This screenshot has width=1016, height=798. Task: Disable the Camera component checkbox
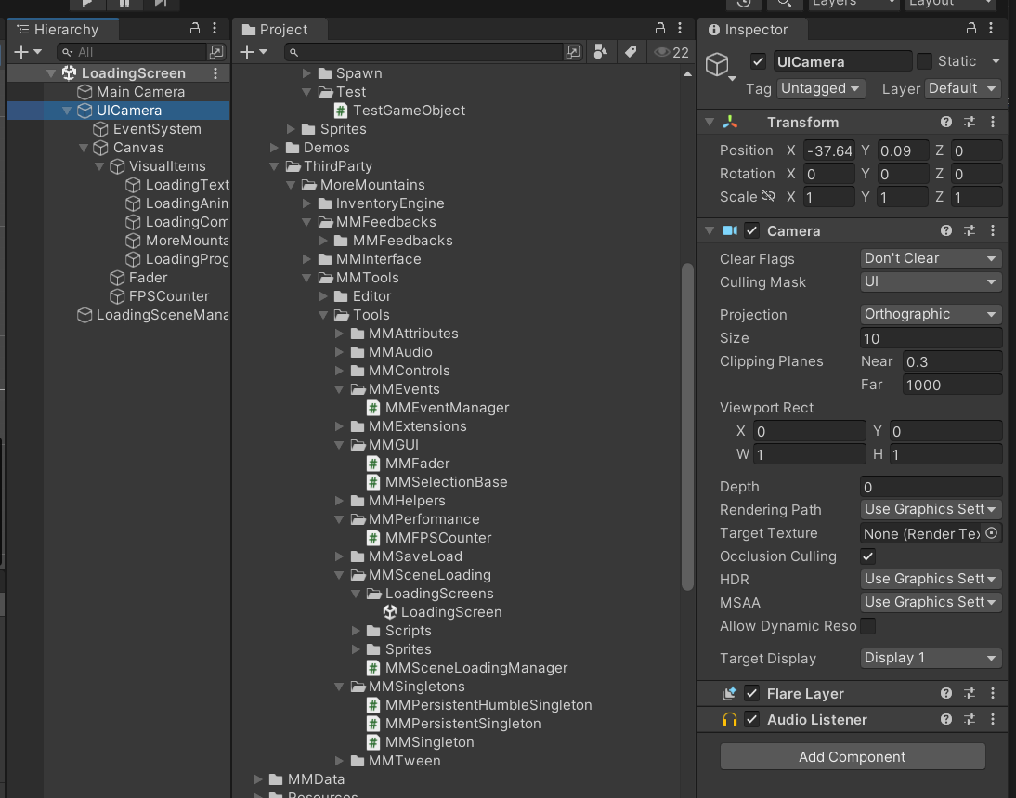coord(751,230)
